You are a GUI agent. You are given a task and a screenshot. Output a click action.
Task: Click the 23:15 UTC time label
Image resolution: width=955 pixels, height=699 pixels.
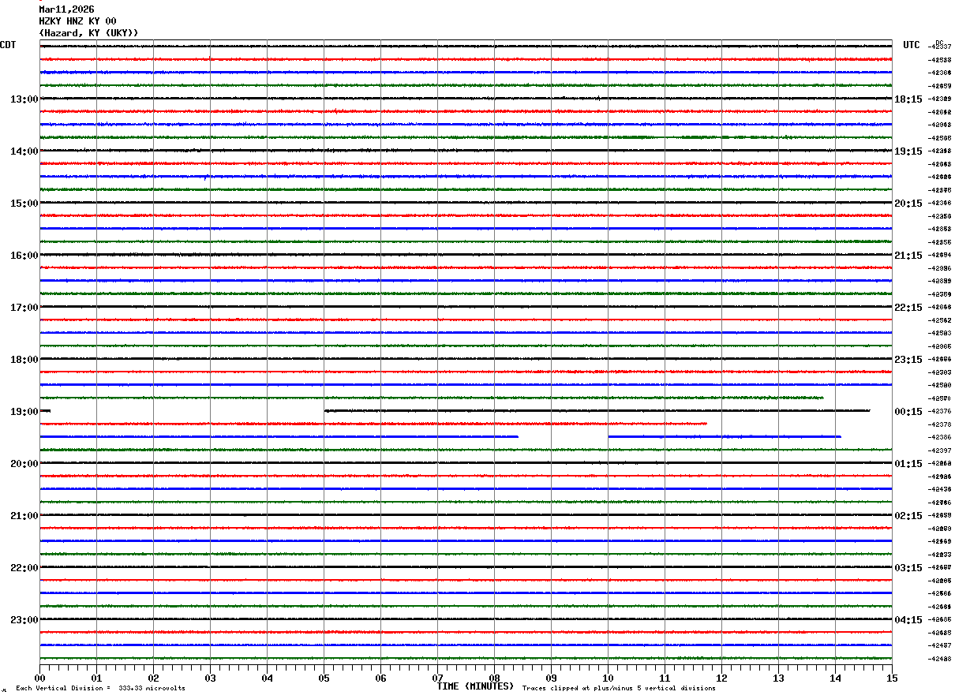[908, 360]
